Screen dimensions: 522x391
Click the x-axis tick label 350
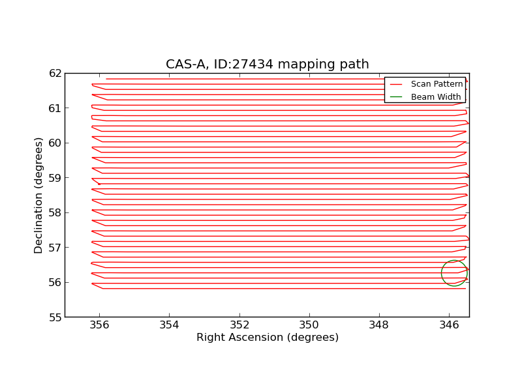click(309, 325)
